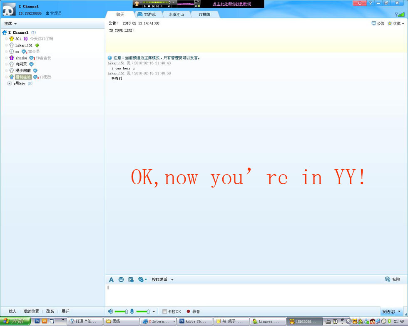Click the chat message input field

click(256, 295)
